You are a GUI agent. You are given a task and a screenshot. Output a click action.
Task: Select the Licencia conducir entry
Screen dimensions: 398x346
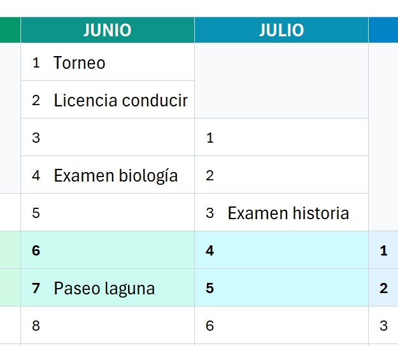(x=107, y=100)
